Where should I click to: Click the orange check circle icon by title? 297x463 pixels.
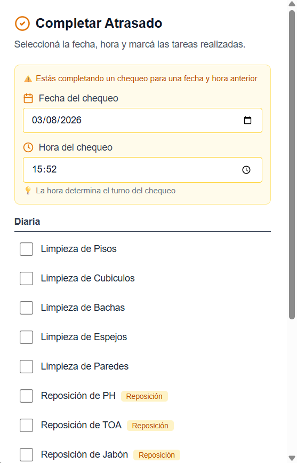22,23
